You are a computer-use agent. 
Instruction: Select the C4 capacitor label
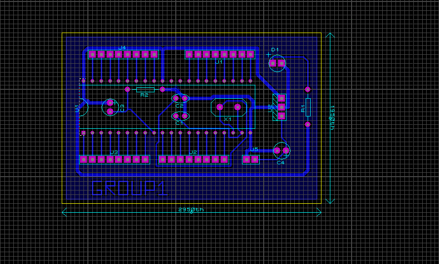280,162
